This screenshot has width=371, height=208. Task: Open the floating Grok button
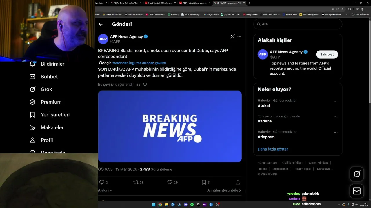click(x=357, y=174)
